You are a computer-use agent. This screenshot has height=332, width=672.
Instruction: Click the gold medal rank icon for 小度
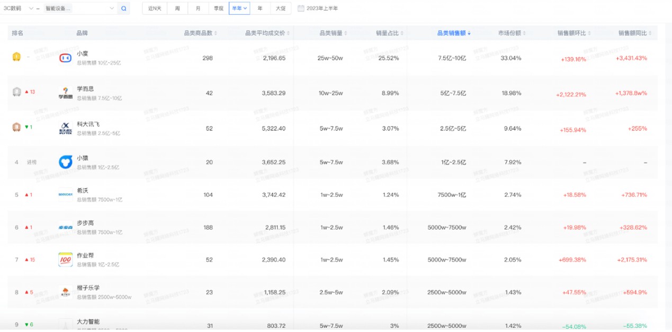[16, 57]
